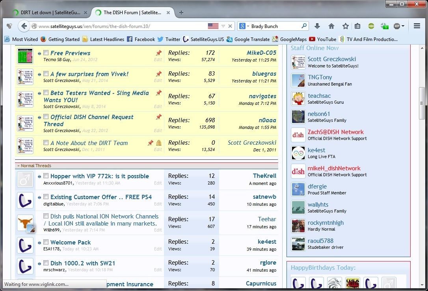This screenshot has height=291, width=428.
Task: Click teachsac's cartoon avatar in staff list
Action: 298,99
